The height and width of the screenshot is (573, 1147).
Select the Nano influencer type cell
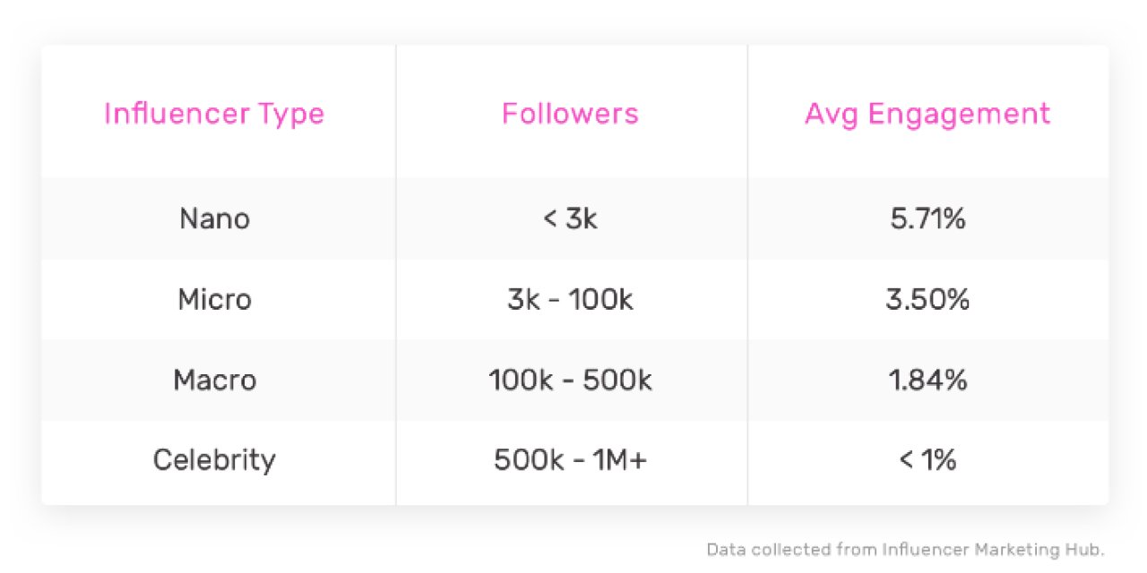[x=214, y=218]
